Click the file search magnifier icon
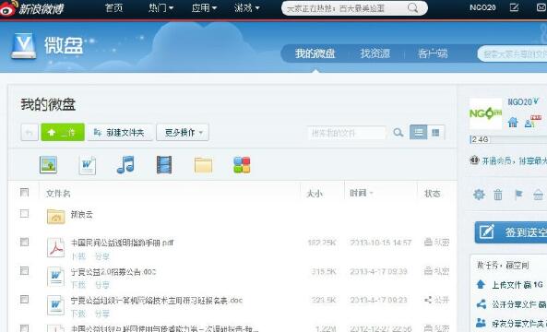 tap(398, 133)
